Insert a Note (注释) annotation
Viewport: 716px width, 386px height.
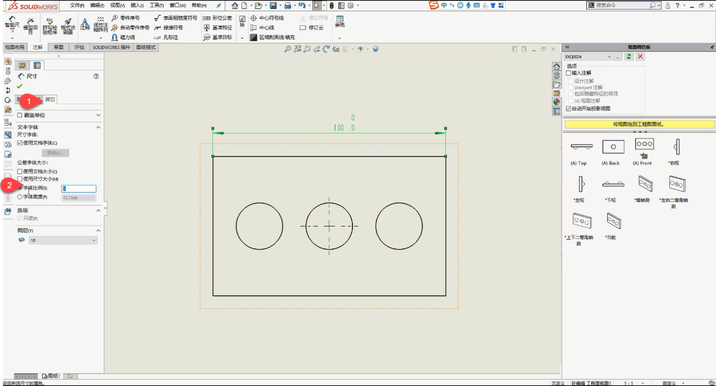(85, 24)
